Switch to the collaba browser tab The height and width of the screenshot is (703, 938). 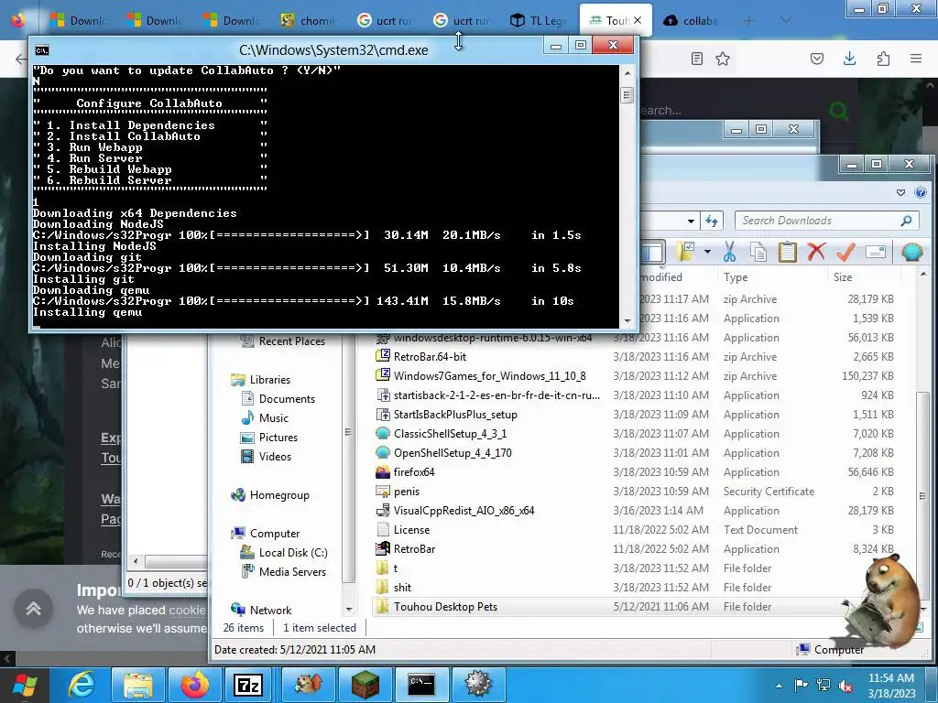click(x=691, y=20)
